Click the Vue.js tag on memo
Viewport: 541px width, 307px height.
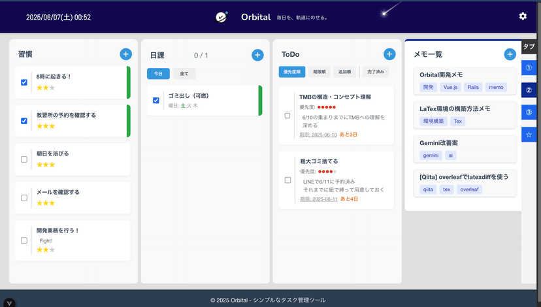pos(450,87)
